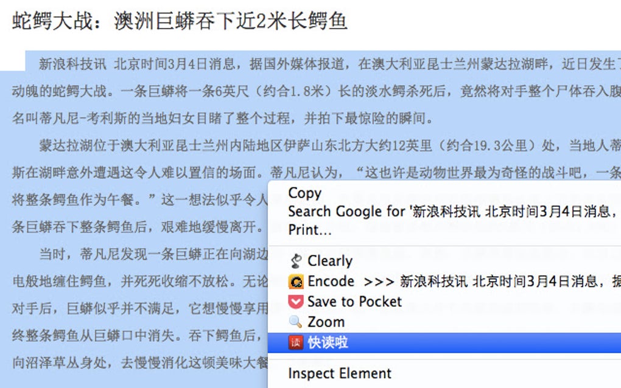The height and width of the screenshot is (388, 621).
Task: Click the paragraph starting with 蒙达拉湖位于
Action: pos(304,146)
